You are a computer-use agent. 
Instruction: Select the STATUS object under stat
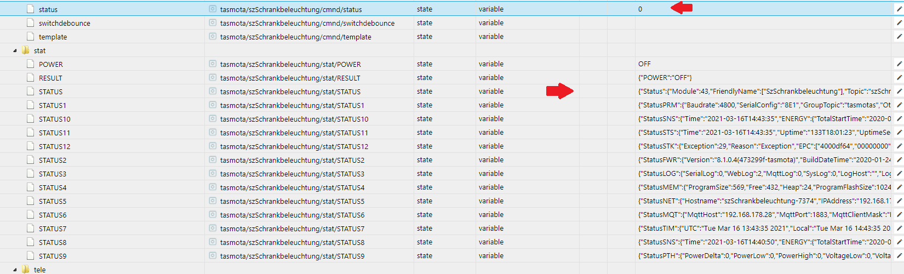[51, 92]
